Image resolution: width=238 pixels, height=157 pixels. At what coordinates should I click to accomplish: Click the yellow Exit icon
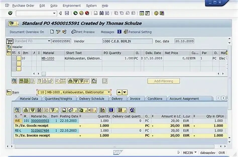(81, 13)
